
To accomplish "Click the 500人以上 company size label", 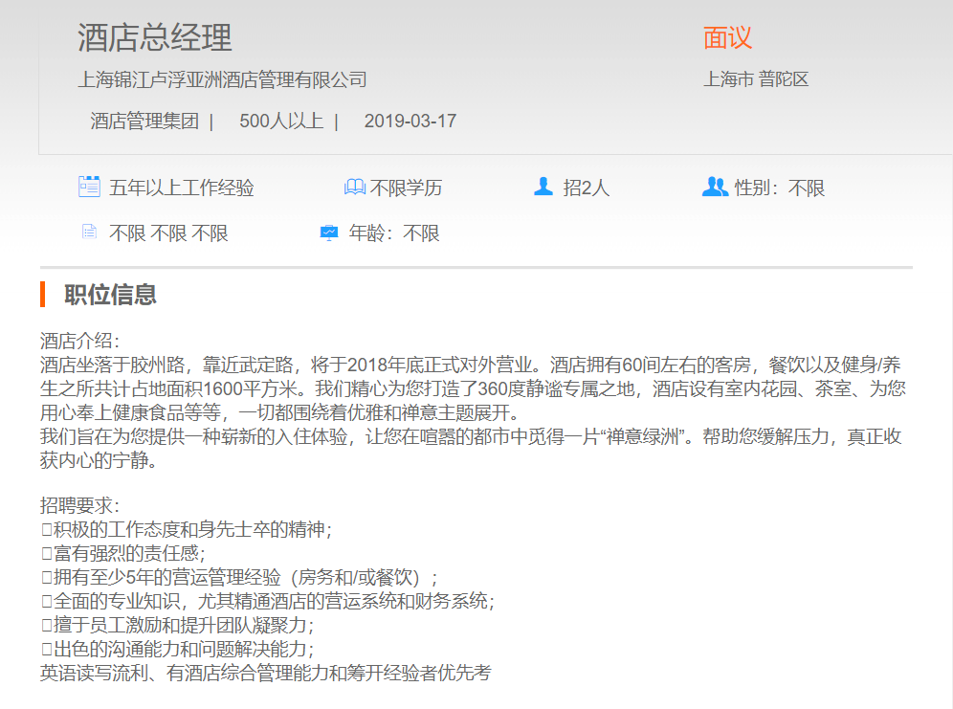I will pyautogui.click(x=281, y=122).
